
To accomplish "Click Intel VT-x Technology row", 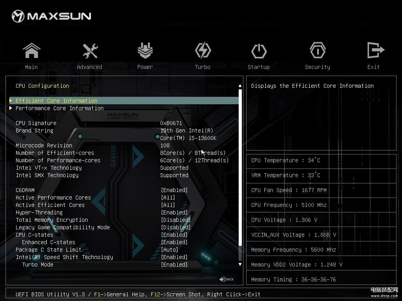I will pos(102,168).
